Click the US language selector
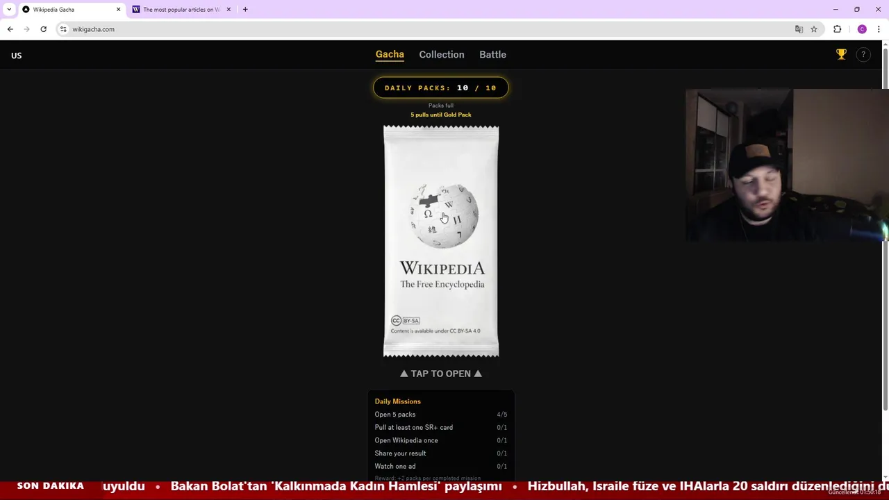Screen dimensions: 889x500 pos(16,56)
